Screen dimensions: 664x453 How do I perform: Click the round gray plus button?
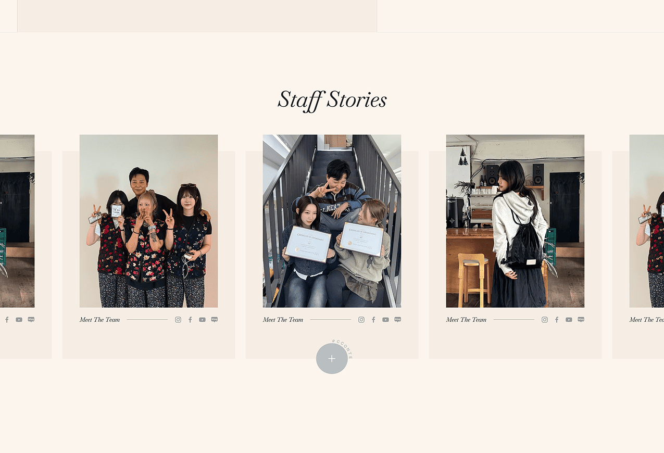(332, 358)
